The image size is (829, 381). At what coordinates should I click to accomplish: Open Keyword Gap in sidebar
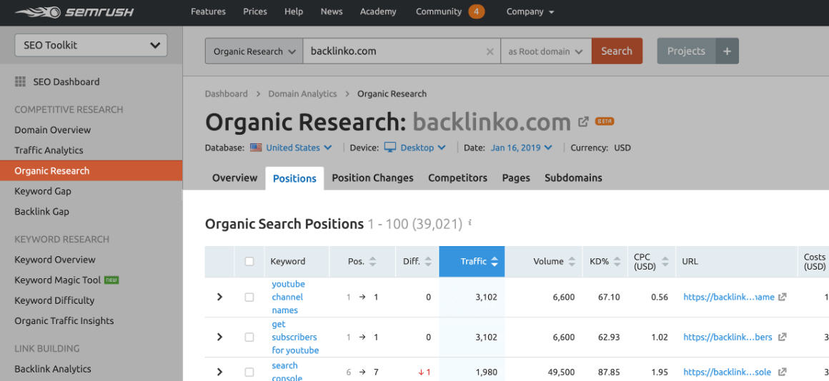click(43, 191)
